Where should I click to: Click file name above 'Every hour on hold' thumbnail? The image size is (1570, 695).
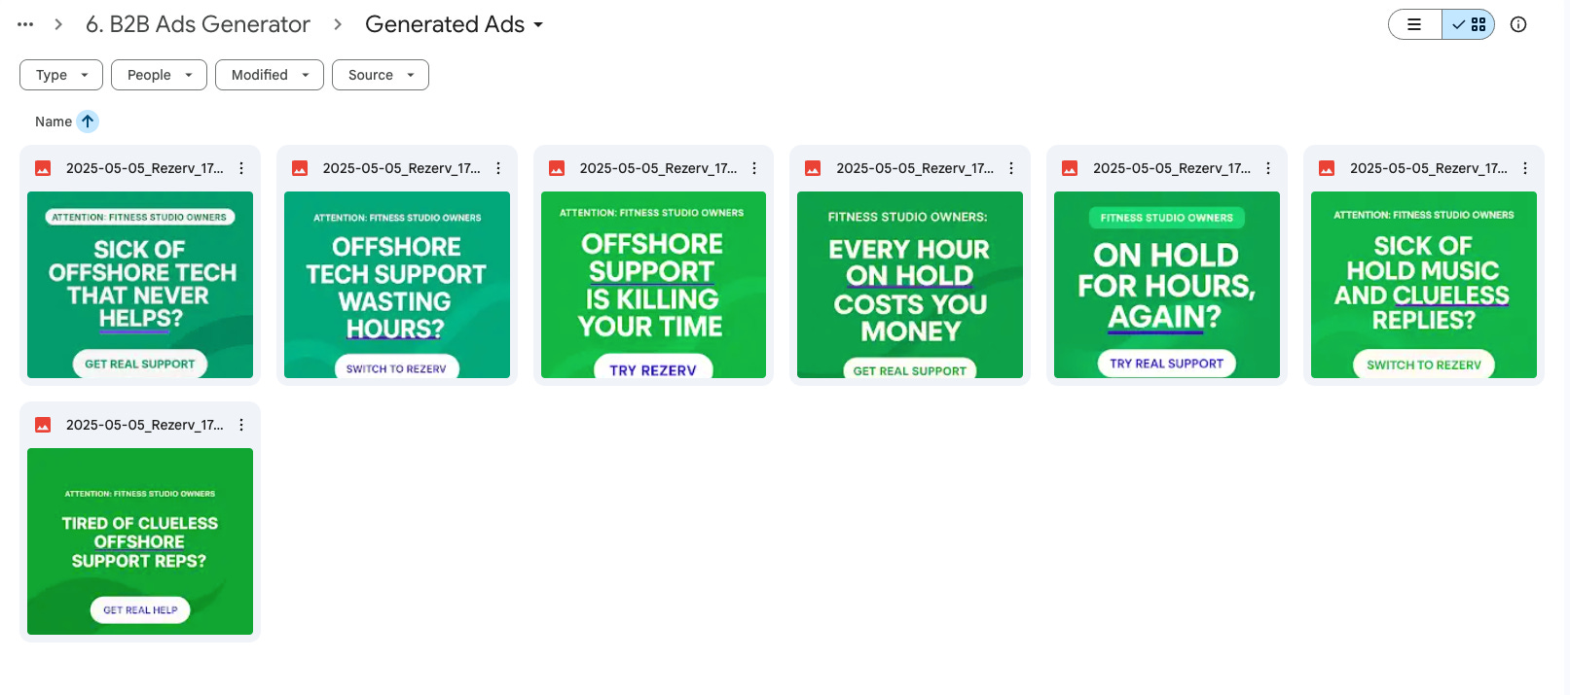[915, 168]
